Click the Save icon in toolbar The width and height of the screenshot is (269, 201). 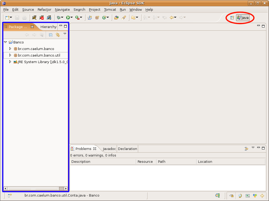coord(17,18)
